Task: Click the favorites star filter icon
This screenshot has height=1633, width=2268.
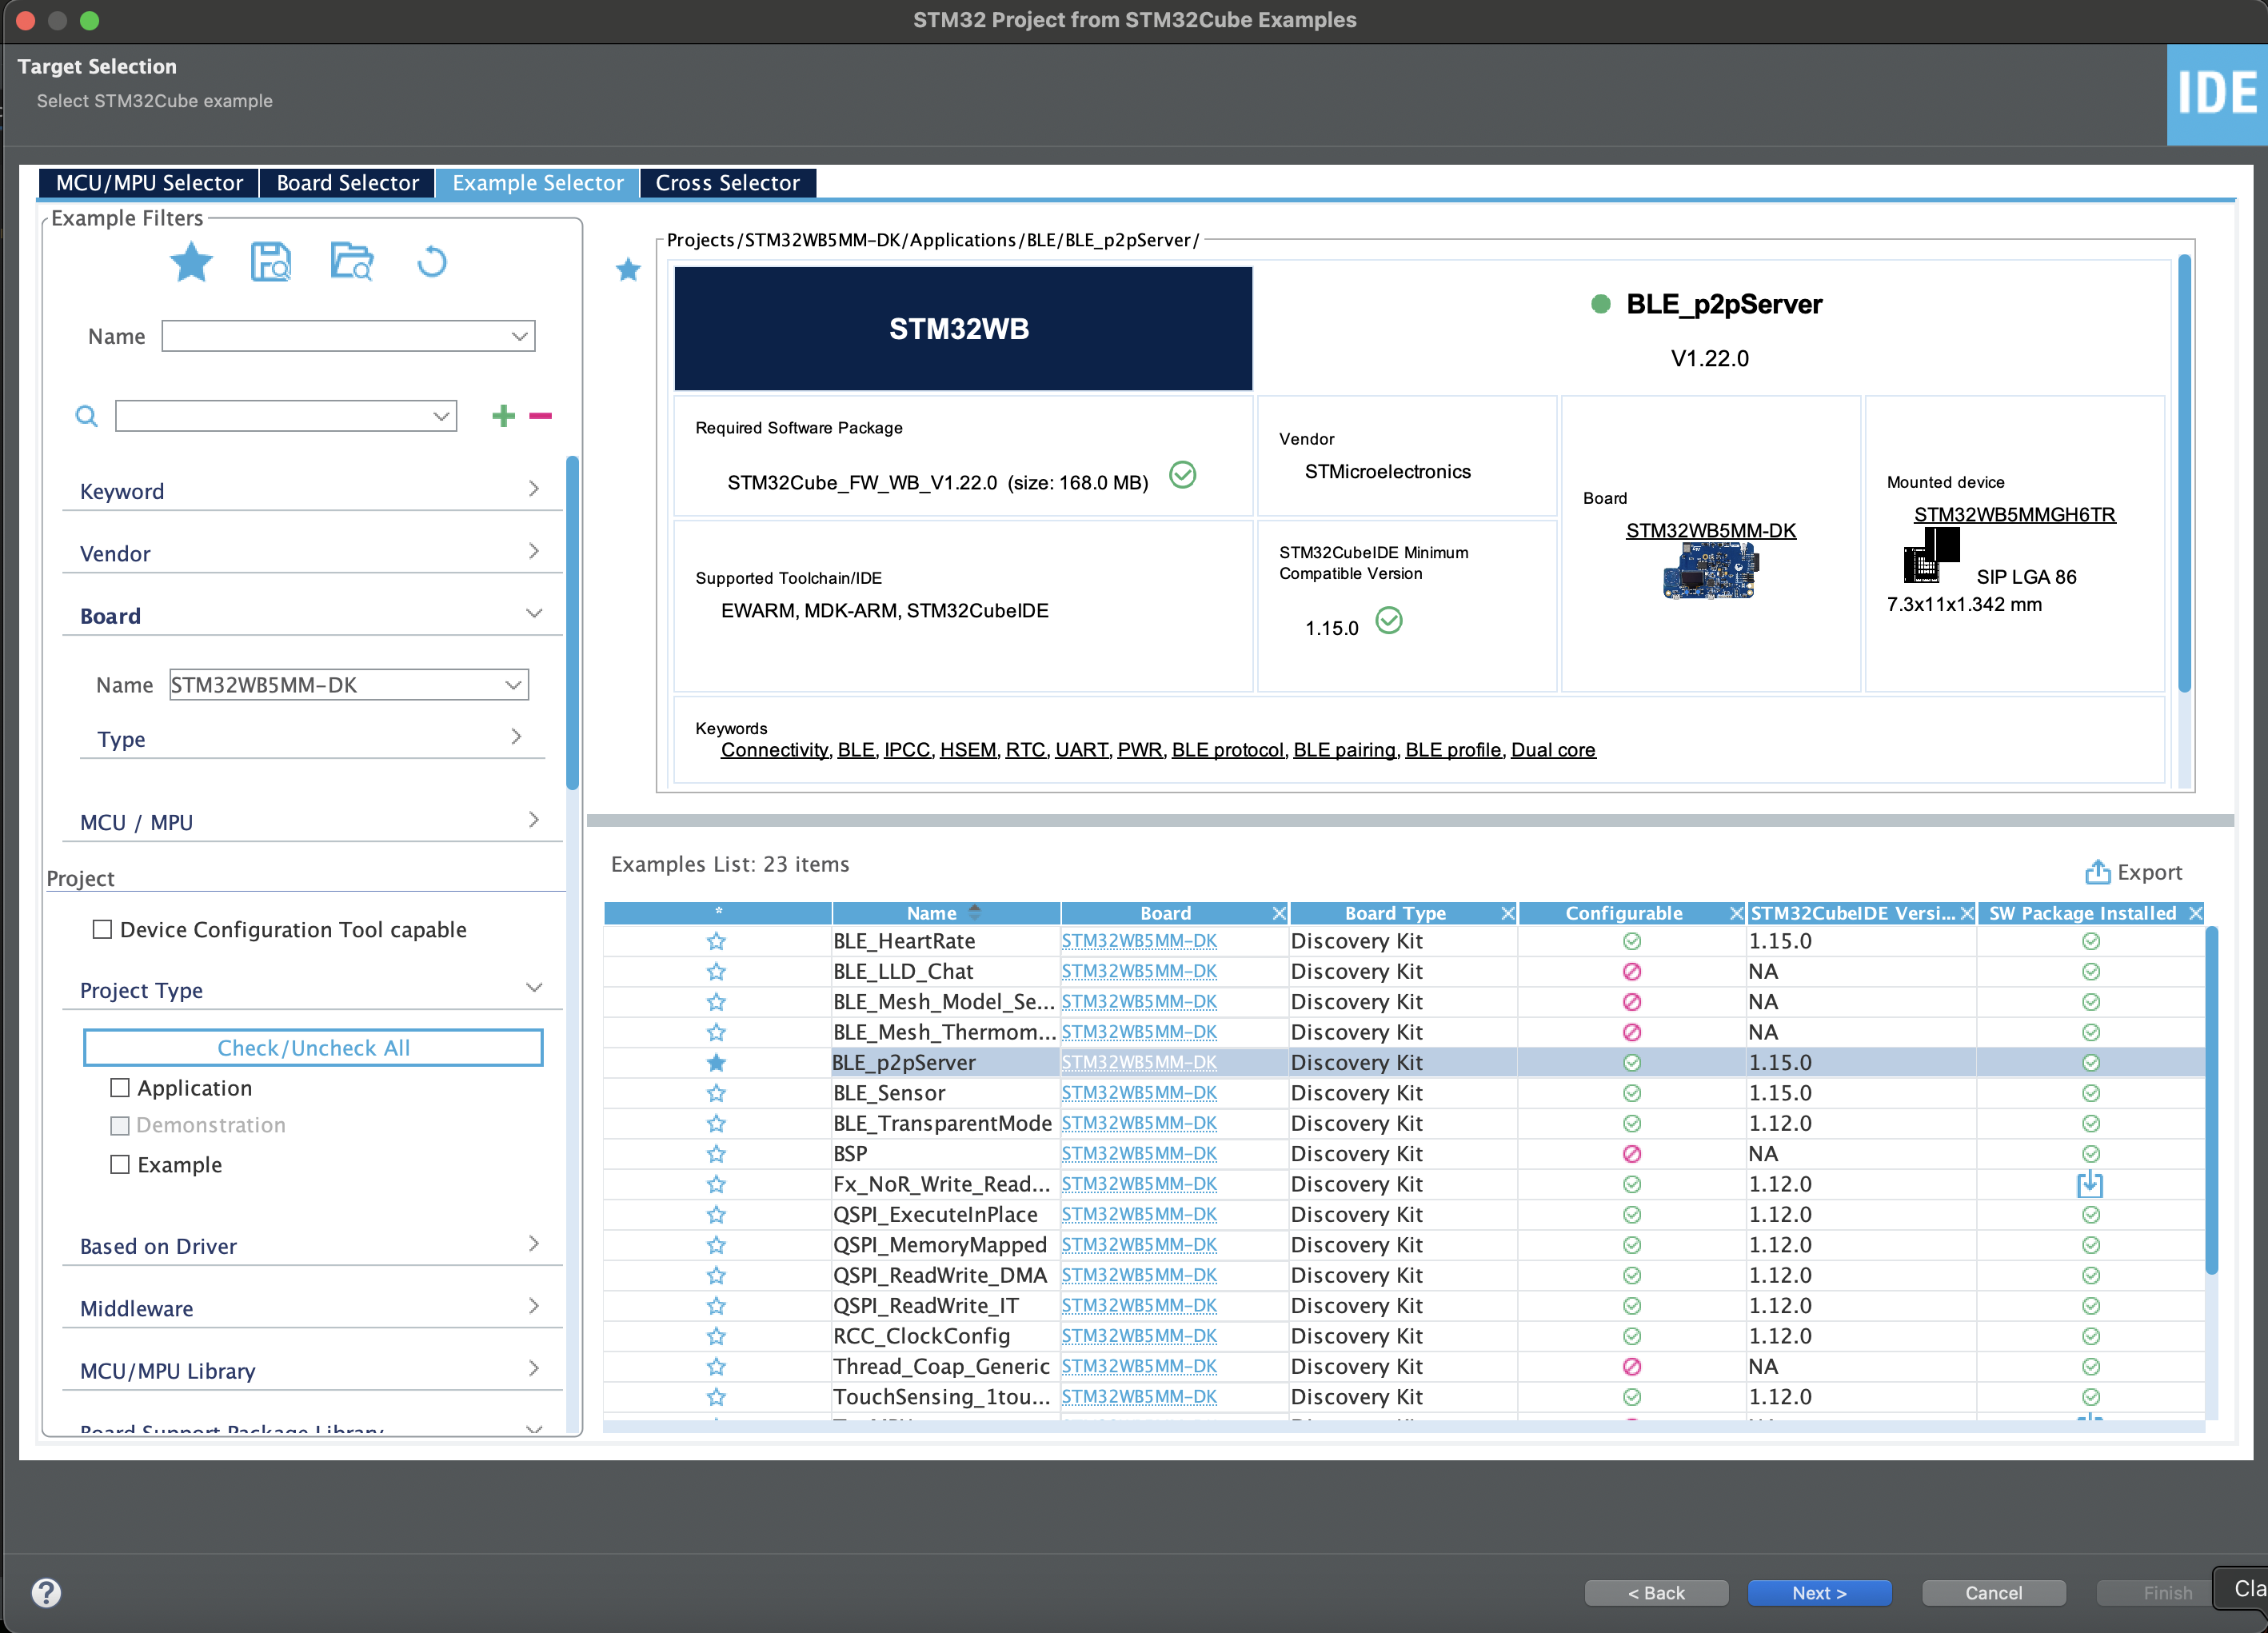Action: click(x=191, y=262)
